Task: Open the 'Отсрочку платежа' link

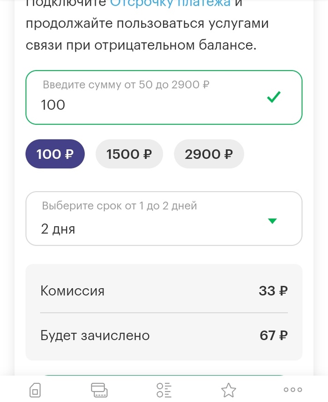Action: [x=170, y=4]
